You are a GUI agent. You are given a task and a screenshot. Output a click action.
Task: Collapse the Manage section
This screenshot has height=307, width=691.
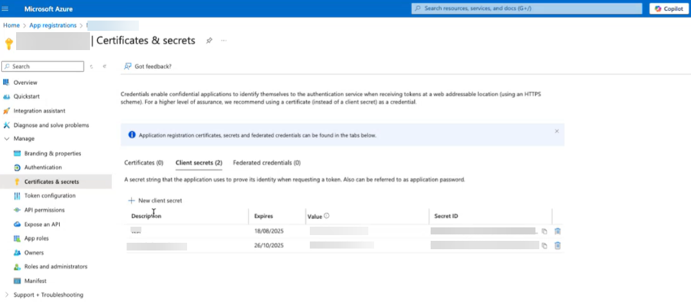[x=6, y=139]
